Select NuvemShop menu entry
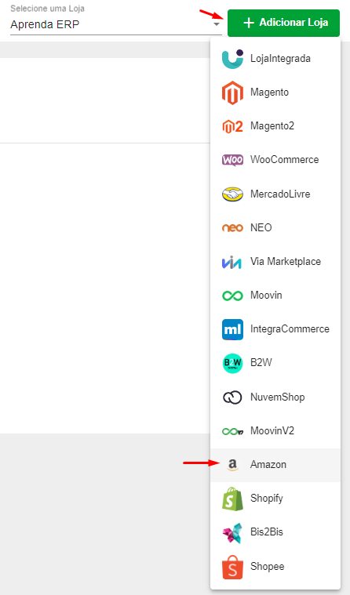The height and width of the screenshot is (595, 350). (x=275, y=397)
